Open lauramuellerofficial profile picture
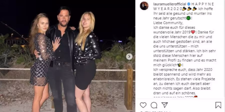Screen dimensions: 225x112 point(144,6)
